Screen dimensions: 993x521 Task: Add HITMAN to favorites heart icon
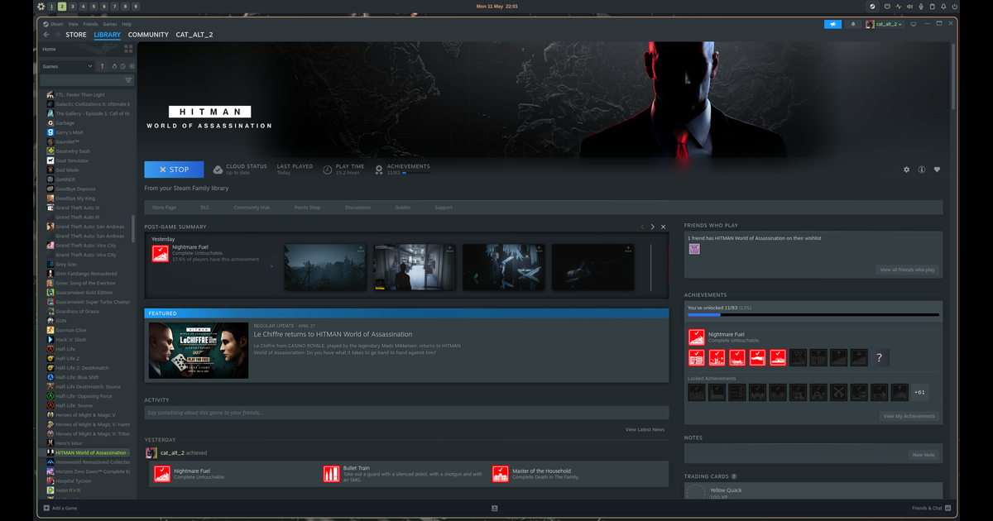click(x=937, y=170)
